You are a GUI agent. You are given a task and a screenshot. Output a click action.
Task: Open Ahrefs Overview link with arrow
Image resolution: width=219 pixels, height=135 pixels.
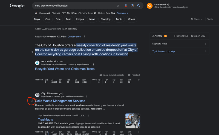click(x=122, y=13)
